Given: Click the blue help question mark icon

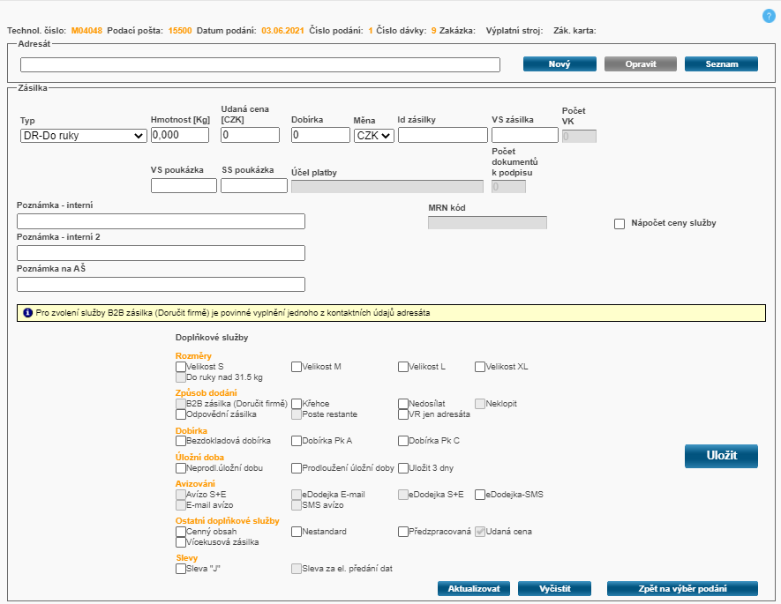Looking at the screenshot, I should click(768, 16).
